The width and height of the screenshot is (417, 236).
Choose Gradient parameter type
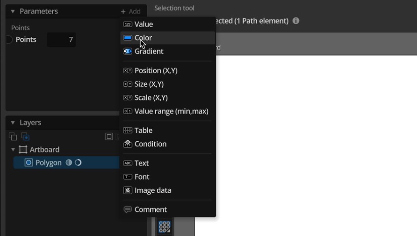[x=149, y=51]
